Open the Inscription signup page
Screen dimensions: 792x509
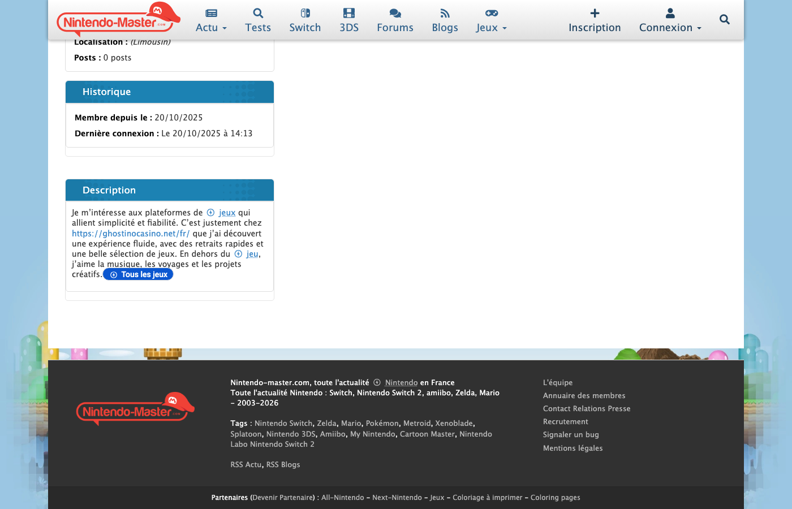(595, 28)
